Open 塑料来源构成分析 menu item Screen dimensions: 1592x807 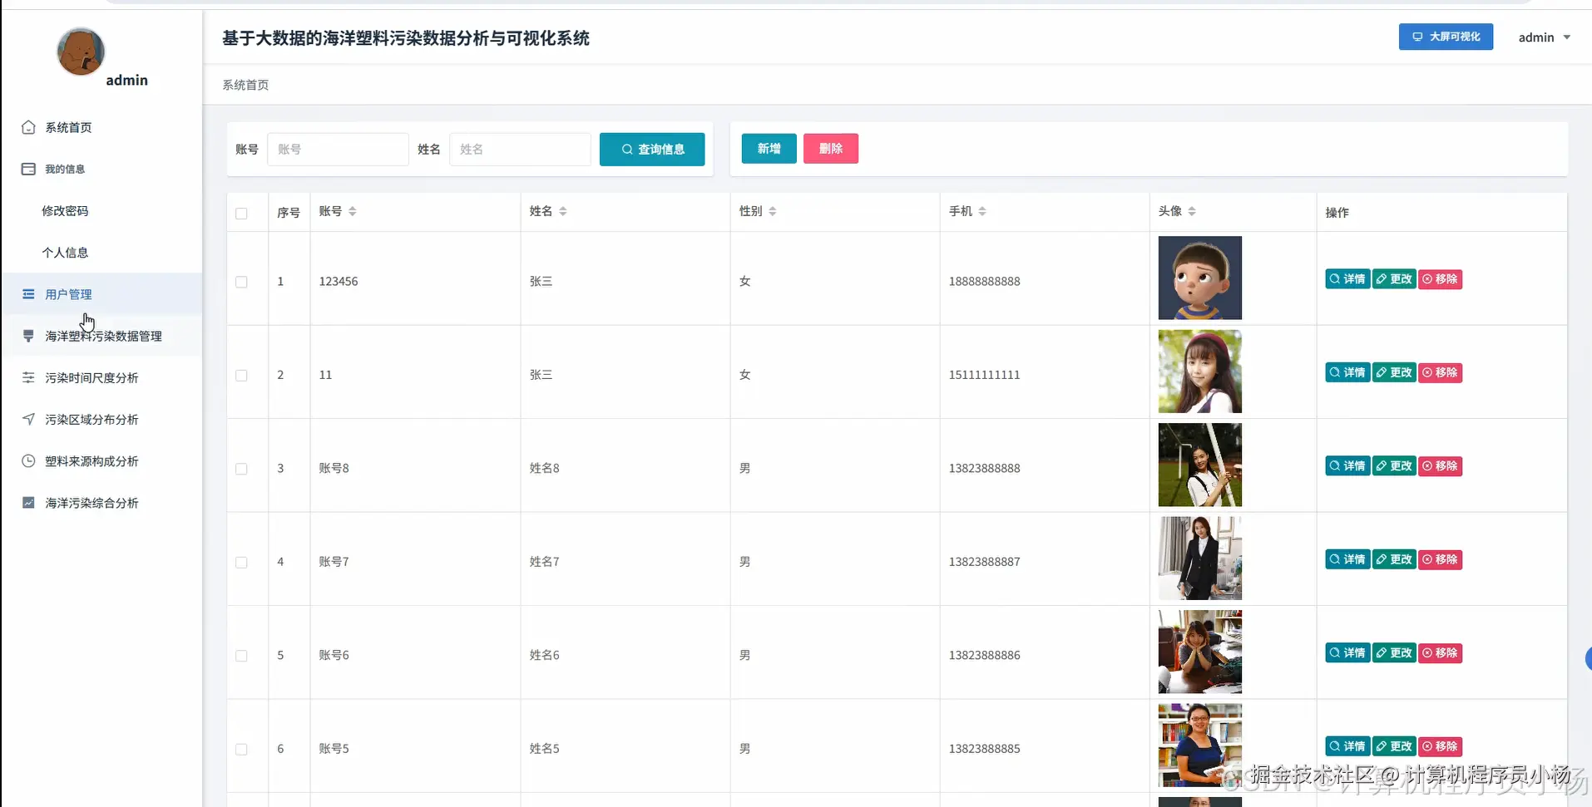tap(101, 461)
